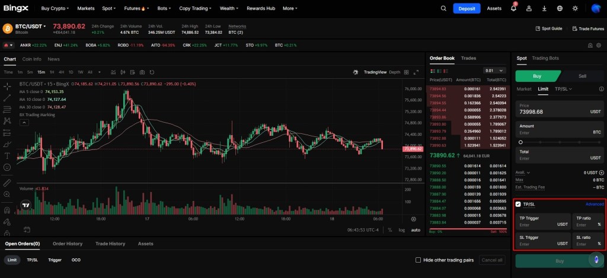Image resolution: width=607 pixels, height=278 pixels.
Task: Click the chart reset refresh icon
Action: (152, 72)
